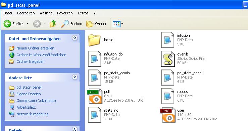The height and width of the screenshot is (131, 248).
Task: Open Gemeinsame Dokumente link
Action: pyautogui.click(x=36, y=101)
